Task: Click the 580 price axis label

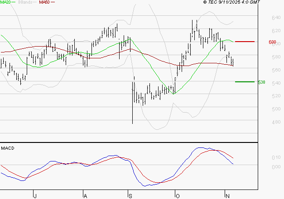Action: pyautogui.click(x=276, y=57)
